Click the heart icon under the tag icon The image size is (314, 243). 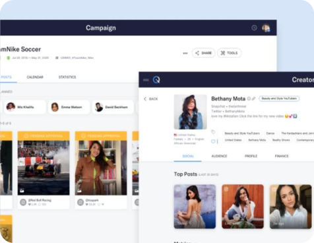click(213, 141)
